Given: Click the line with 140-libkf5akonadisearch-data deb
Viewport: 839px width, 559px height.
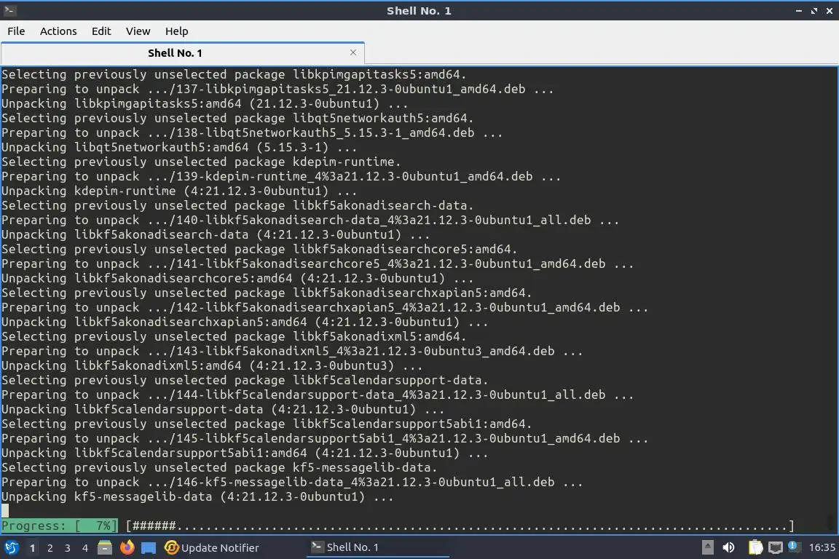Looking at the screenshot, I should 310,220.
